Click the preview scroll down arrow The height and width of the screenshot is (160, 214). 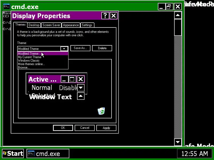81,88
